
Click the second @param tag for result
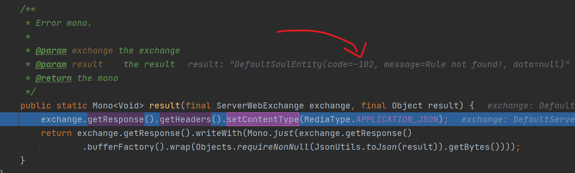51,64
